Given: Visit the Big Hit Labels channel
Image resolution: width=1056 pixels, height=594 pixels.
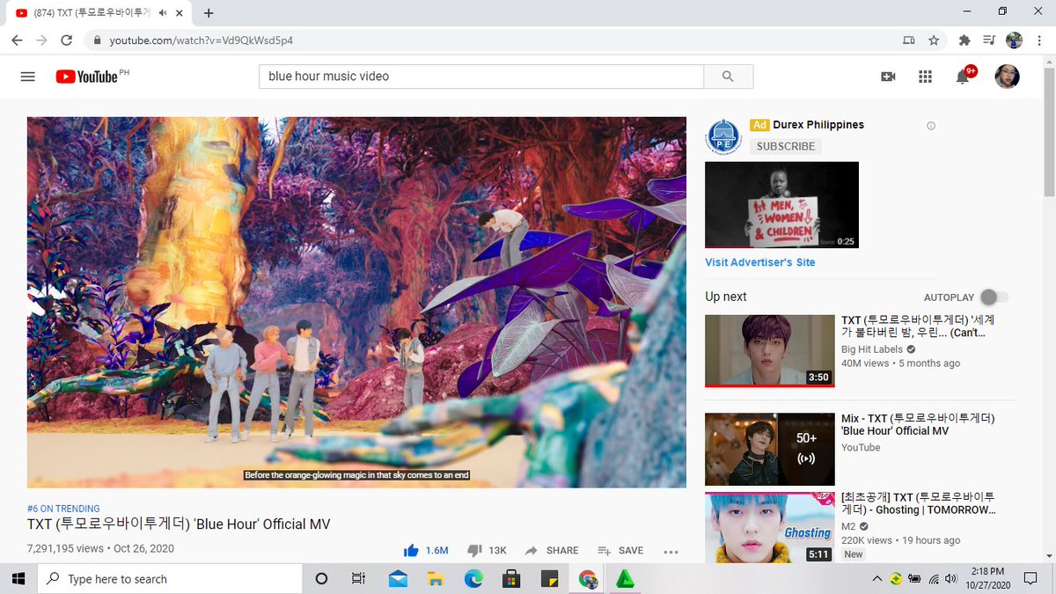Looking at the screenshot, I should (872, 349).
